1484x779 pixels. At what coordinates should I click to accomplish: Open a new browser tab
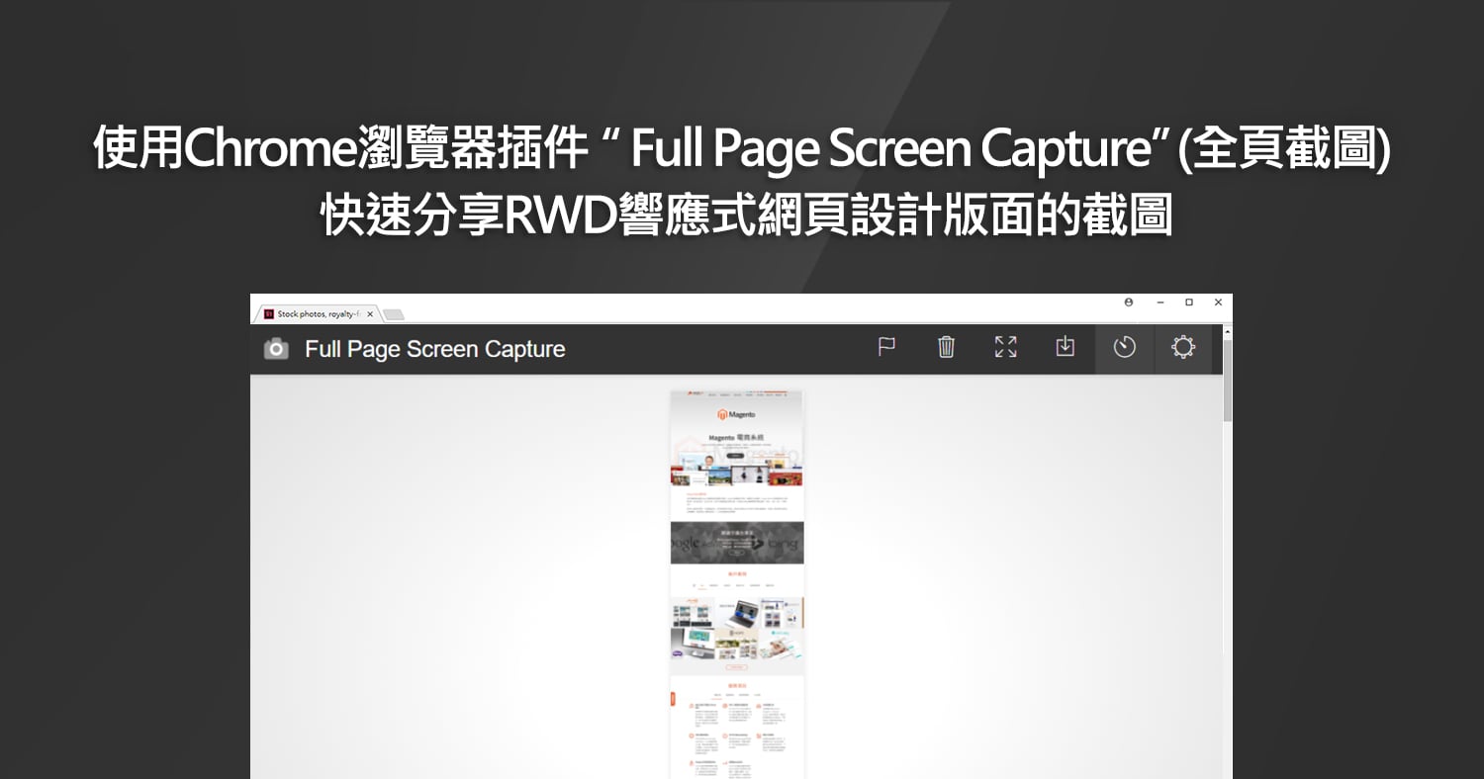(x=394, y=314)
